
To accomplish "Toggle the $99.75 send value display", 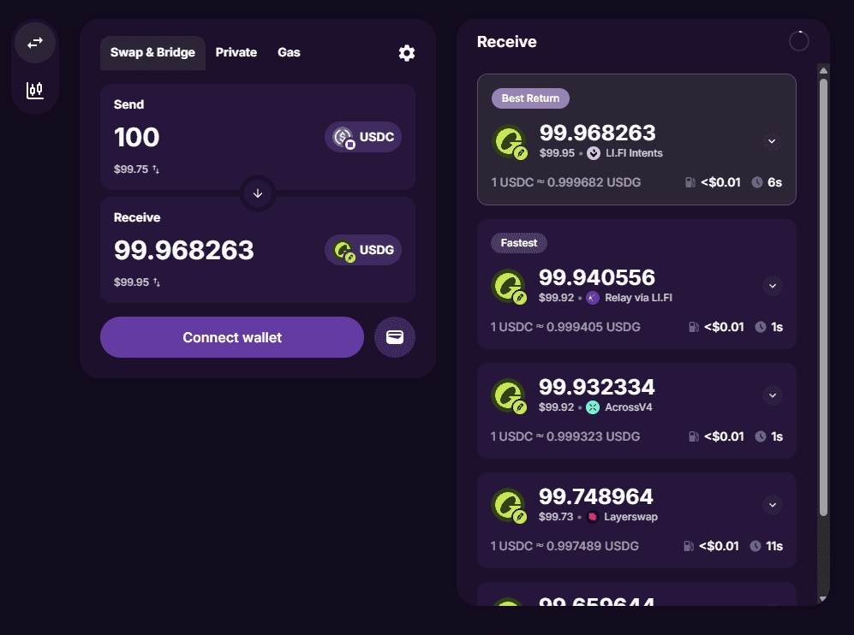I will click(137, 169).
